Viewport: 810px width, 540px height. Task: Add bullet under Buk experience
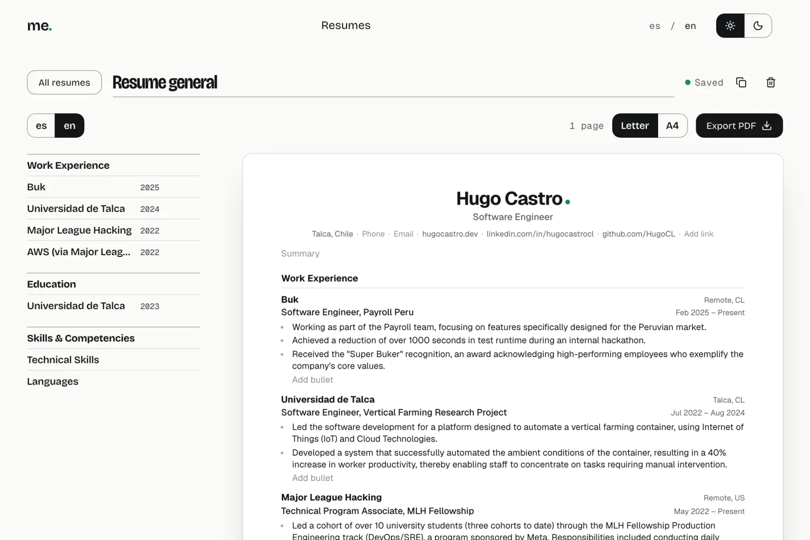tap(313, 380)
